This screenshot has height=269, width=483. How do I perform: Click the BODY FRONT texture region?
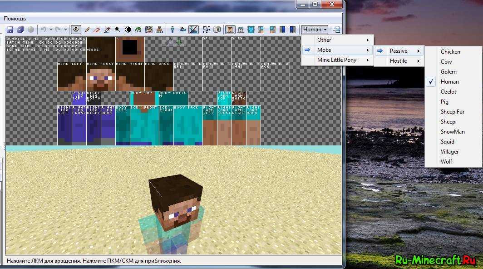click(x=144, y=125)
